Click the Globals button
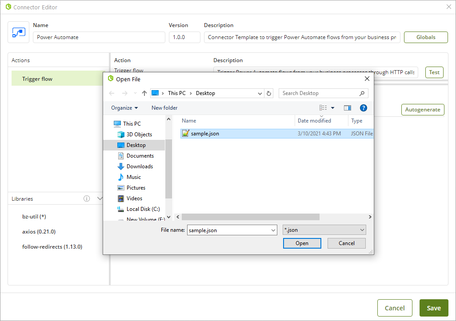 pyautogui.click(x=426, y=37)
